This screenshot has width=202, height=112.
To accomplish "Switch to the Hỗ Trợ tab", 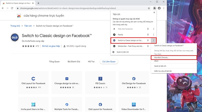I will pyautogui.click(x=91, y=61).
